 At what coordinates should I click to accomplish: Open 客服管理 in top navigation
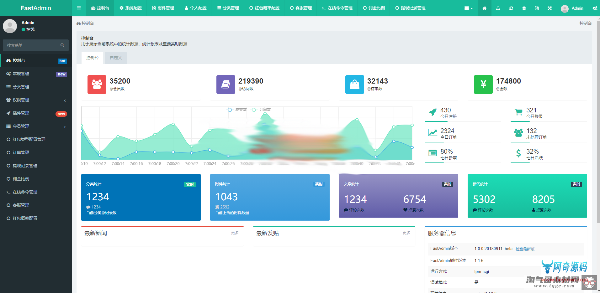click(301, 8)
